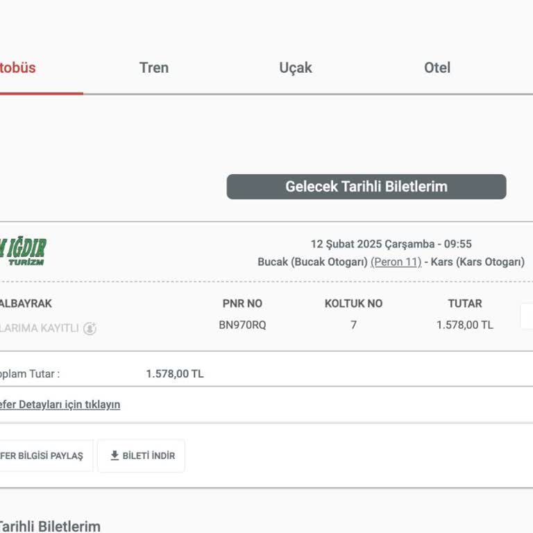Select the Otel tab
Viewport: 533px width, 533px height.
tap(437, 67)
